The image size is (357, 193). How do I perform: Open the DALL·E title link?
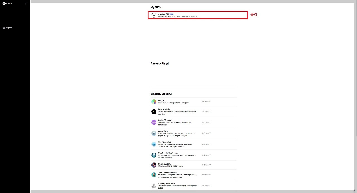(x=161, y=101)
